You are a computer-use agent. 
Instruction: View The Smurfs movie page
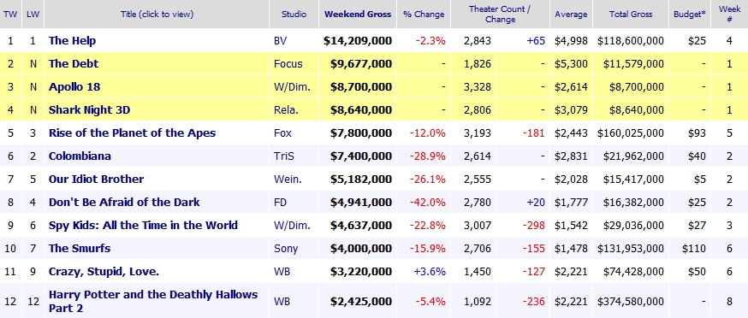(x=80, y=249)
